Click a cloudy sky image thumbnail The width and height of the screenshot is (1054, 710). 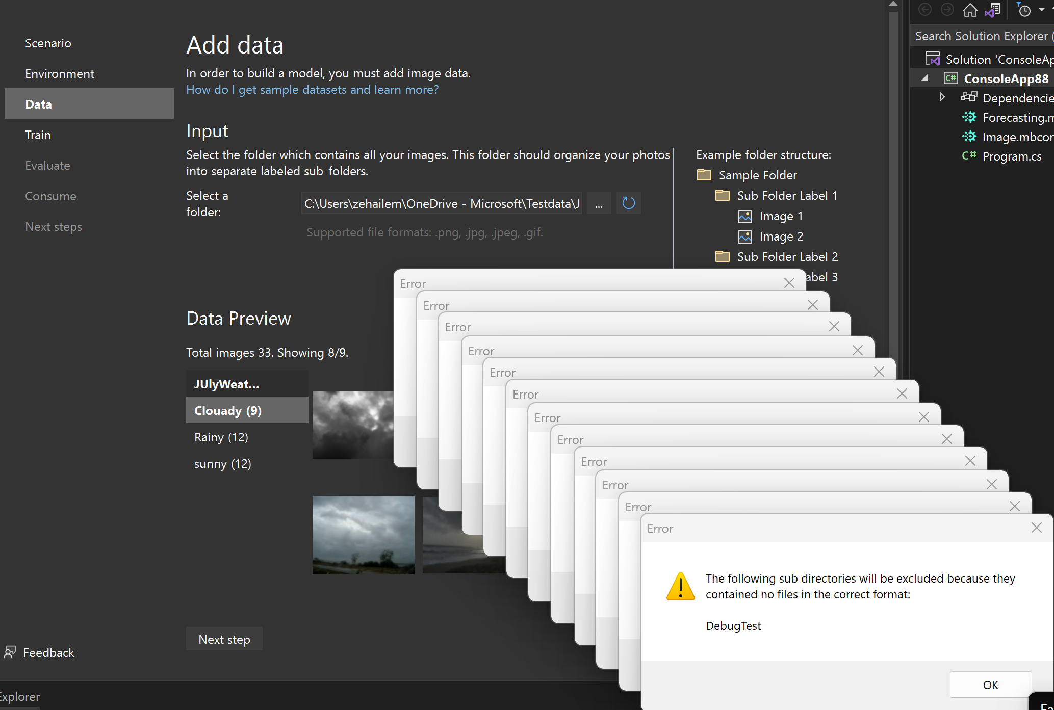point(352,425)
